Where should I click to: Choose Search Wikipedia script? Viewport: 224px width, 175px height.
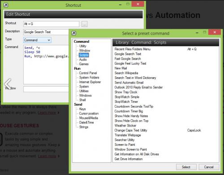126,73
